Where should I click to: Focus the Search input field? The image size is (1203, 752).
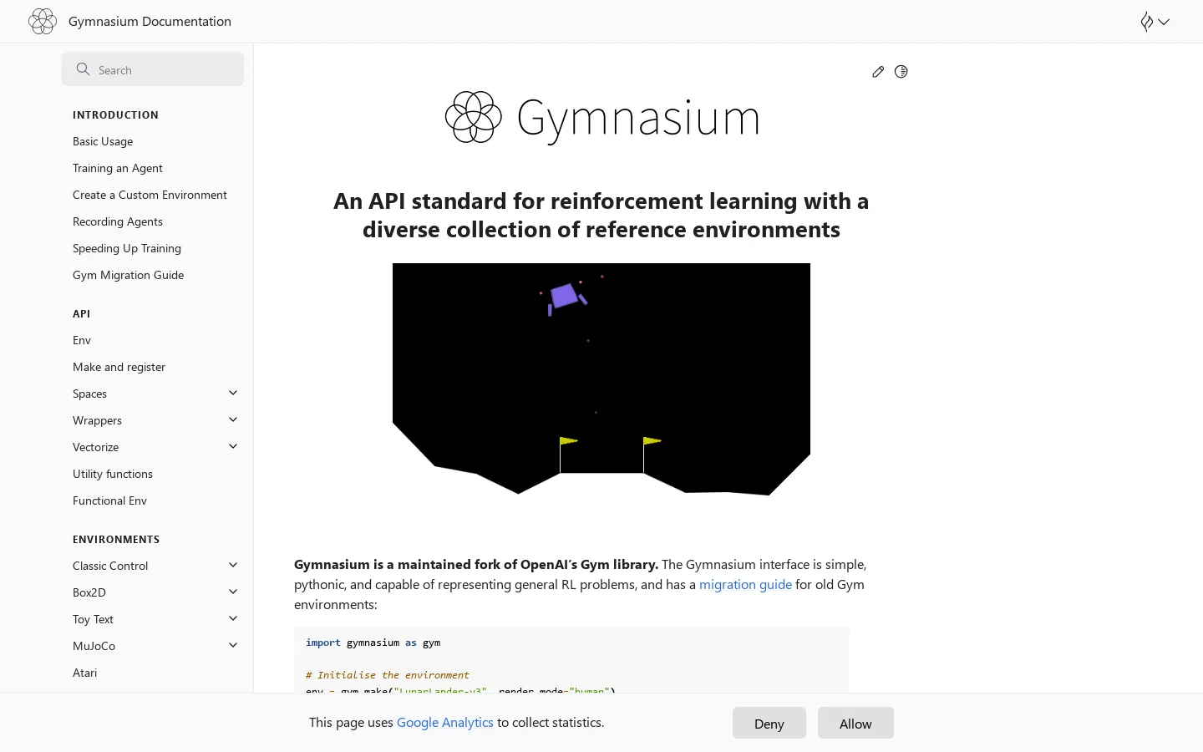(153, 69)
